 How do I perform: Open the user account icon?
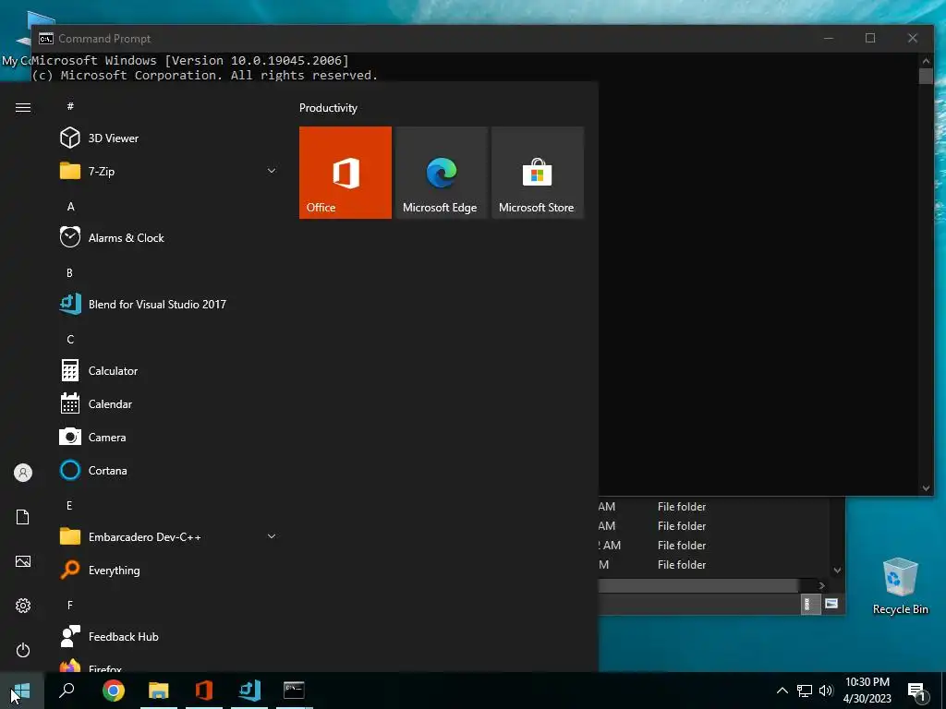coord(23,473)
